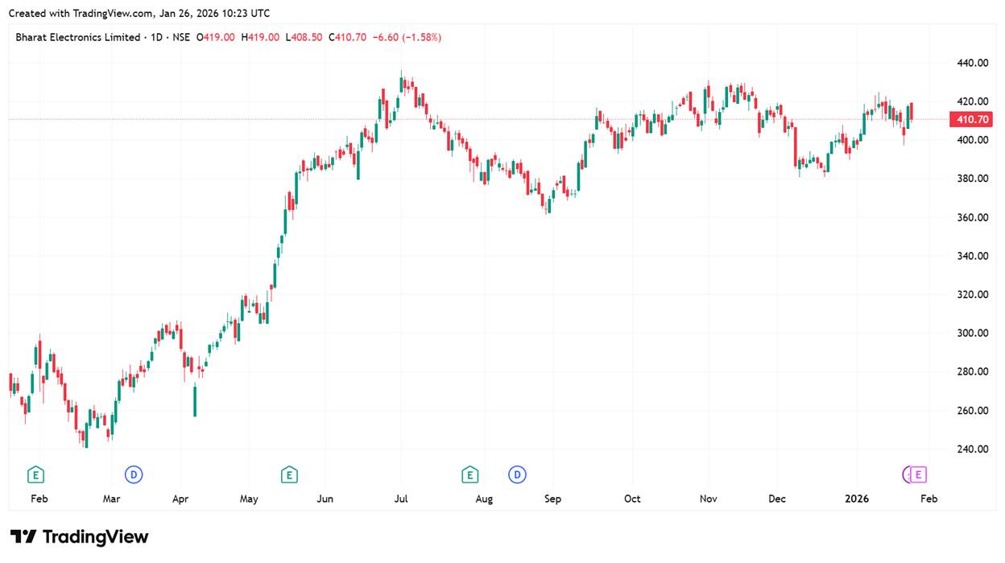This screenshot has width=1005, height=563.
Task: Click the 240.00 price axis label
Action: (x=972, y=449)
